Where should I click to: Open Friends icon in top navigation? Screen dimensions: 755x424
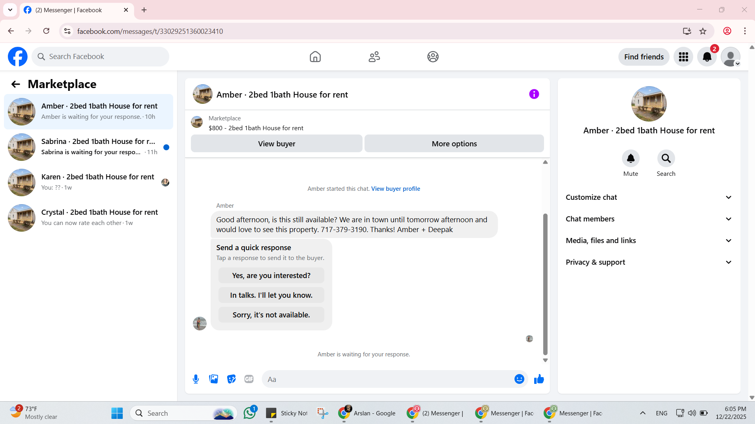click(374, 57)
